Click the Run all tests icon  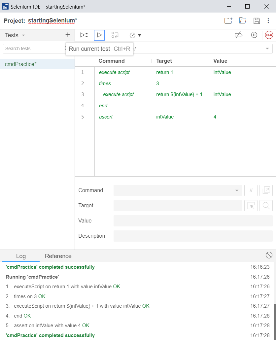[x=84, y=35]
